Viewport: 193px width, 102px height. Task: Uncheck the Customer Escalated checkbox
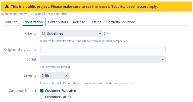pyautogui.click(x=42, y=91)
